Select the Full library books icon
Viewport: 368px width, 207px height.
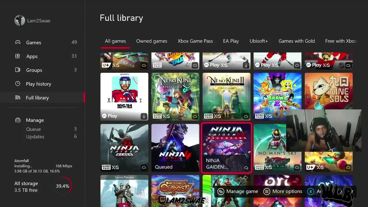click(18, 97)
